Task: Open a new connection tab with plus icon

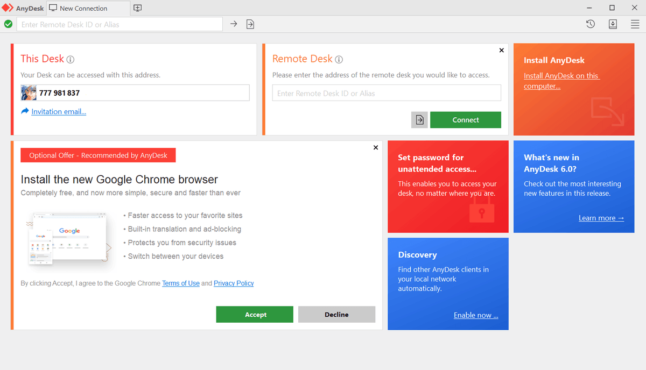Action: tap(138, 8)
